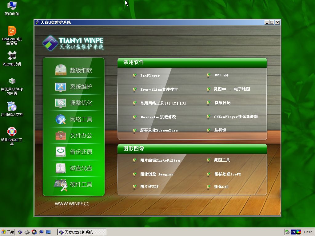Open 我的电脑 desktop icon
The width and height of the screenshot is (315, 236).
click(x=12, y=8)
